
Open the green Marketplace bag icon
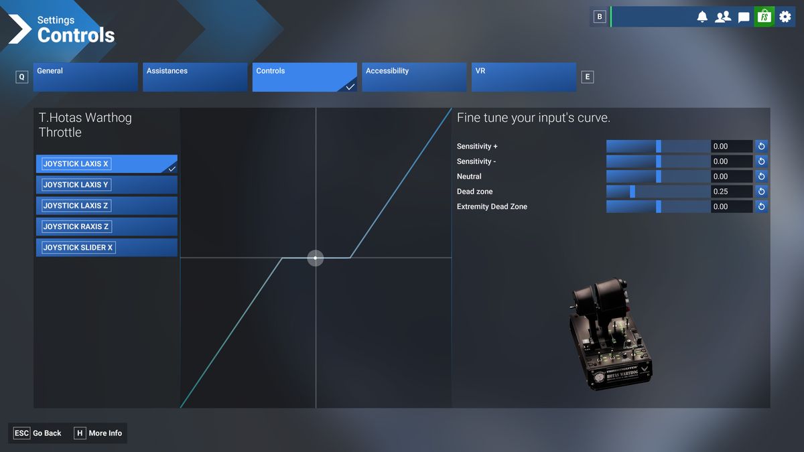(764, 17)
